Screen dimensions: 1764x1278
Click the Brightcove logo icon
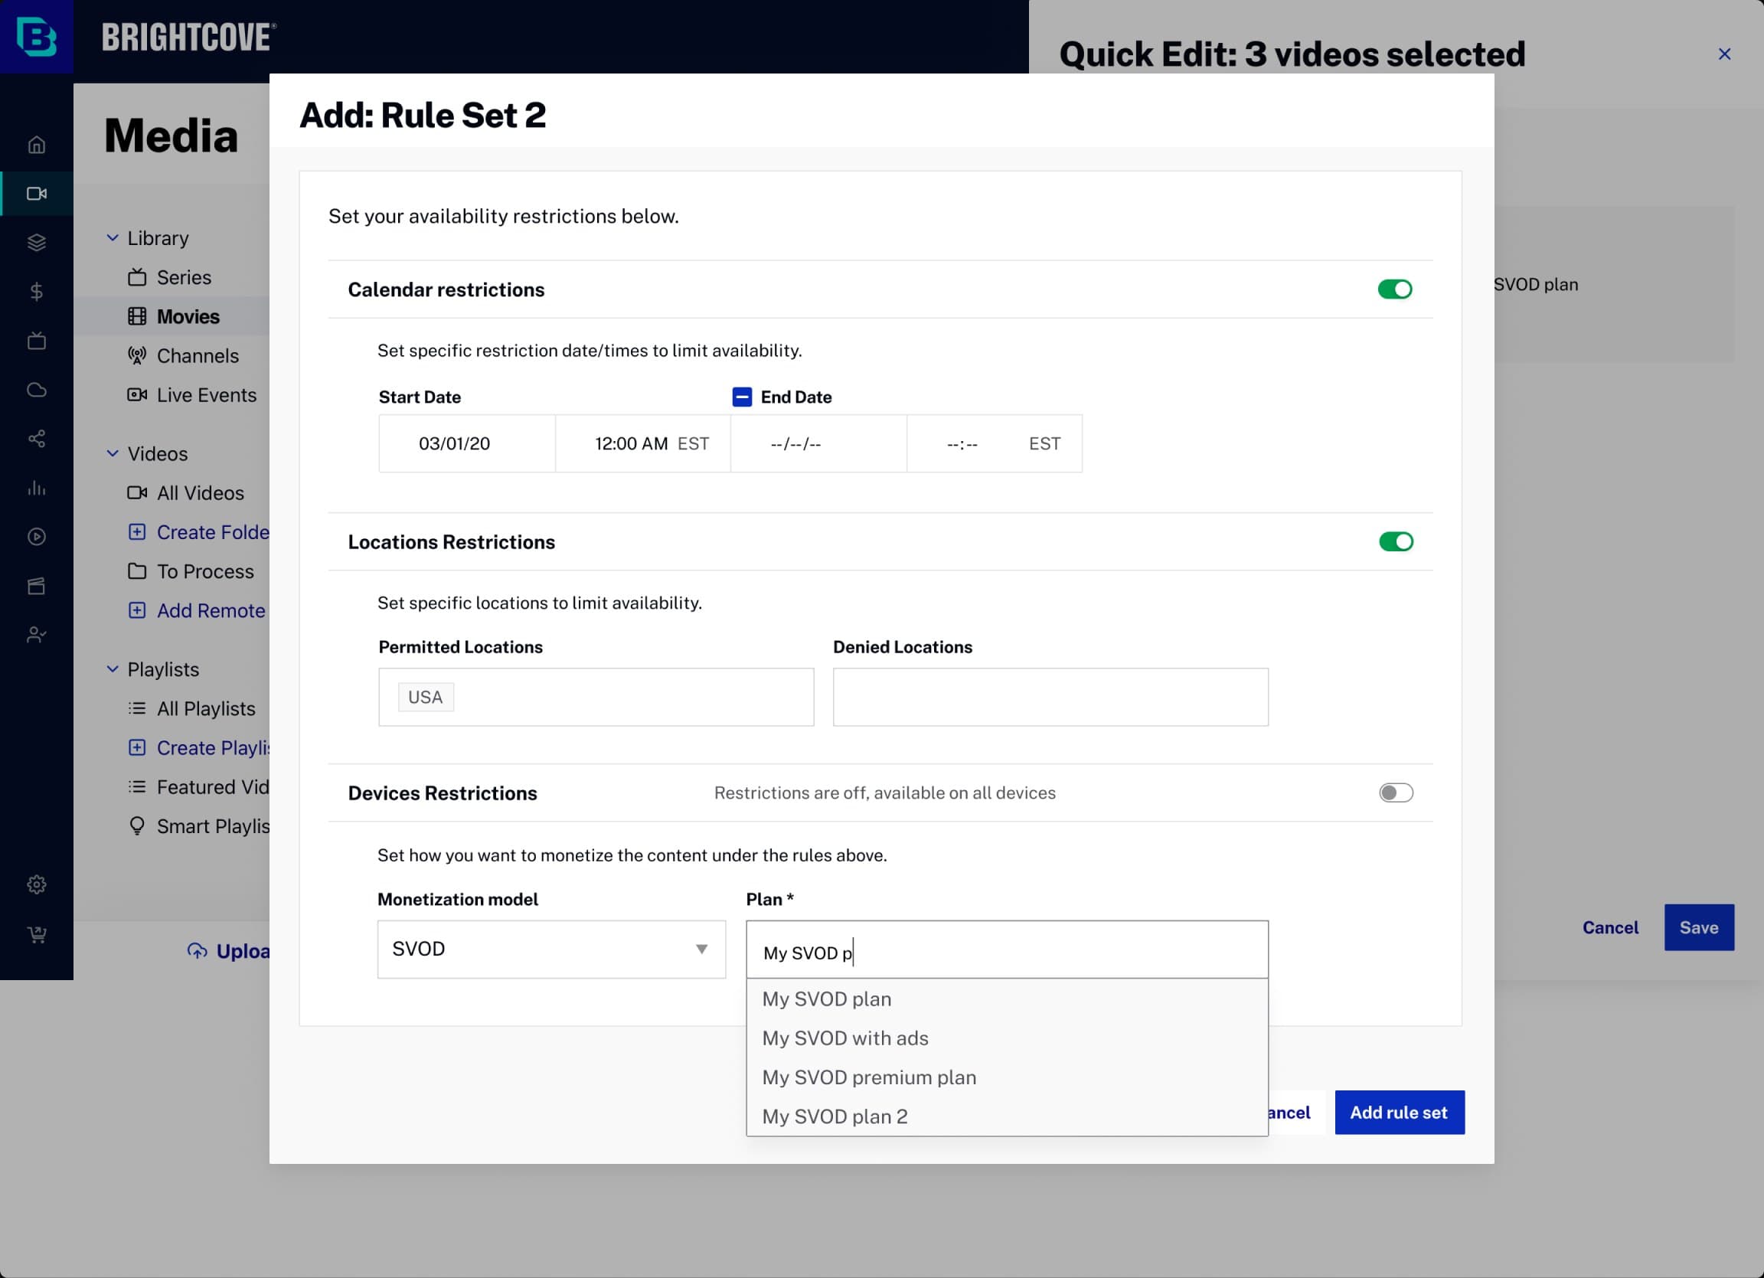click(x=37, y=37)
